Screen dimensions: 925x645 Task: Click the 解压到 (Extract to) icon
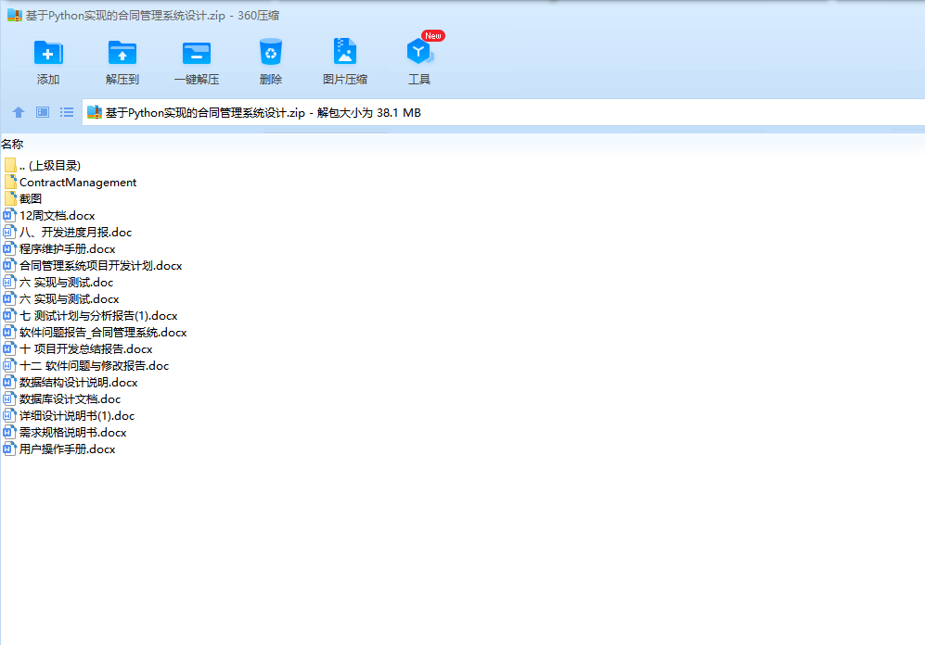pos(122,53)
